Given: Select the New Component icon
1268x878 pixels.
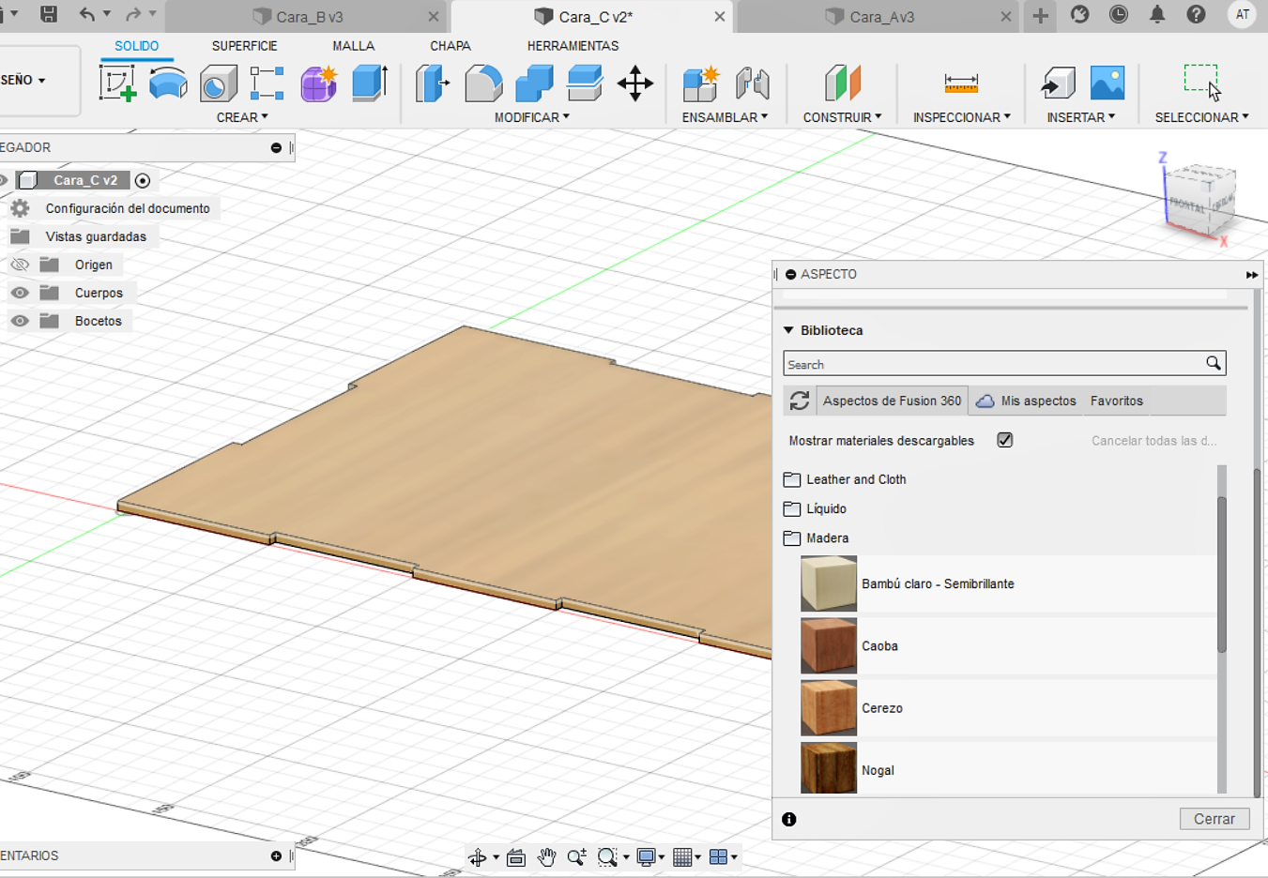Looking at the screenshot, I should [700, 83].
